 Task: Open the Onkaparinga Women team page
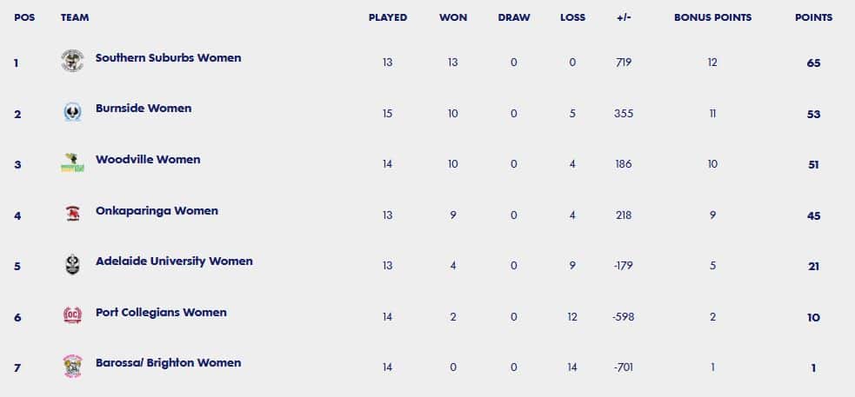click(157, 211)
